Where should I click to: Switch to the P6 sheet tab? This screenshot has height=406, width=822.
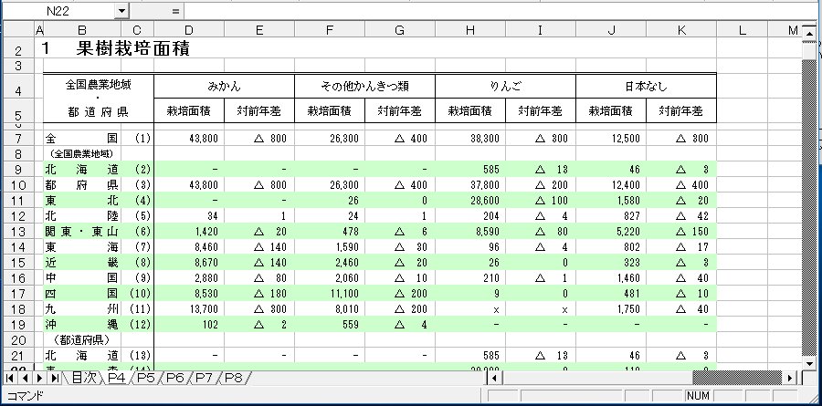coord(175,377)
